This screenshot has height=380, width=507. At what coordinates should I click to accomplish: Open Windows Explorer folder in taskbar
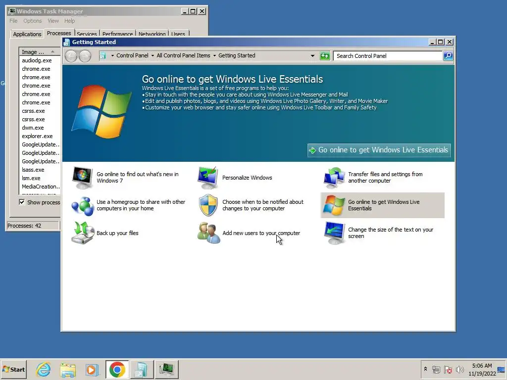(x=68, y=370)
